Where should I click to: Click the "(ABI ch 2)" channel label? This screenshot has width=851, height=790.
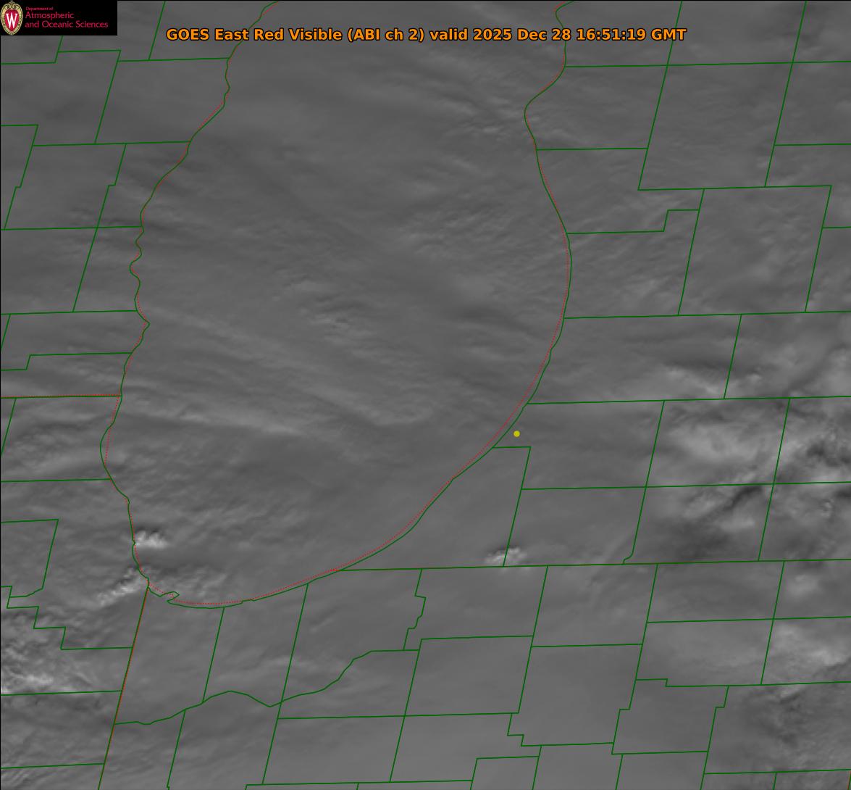click(x=386, y=35)
